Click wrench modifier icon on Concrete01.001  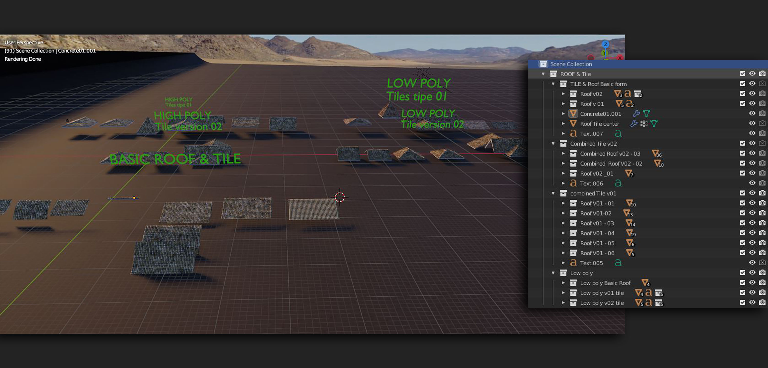click(x=636, y=114)
